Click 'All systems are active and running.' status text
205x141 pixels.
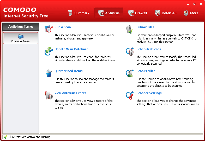click(x=29, y=137)
